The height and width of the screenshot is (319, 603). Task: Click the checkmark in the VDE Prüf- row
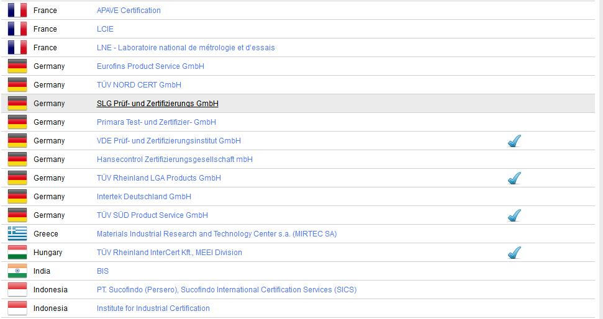[514, 141]
